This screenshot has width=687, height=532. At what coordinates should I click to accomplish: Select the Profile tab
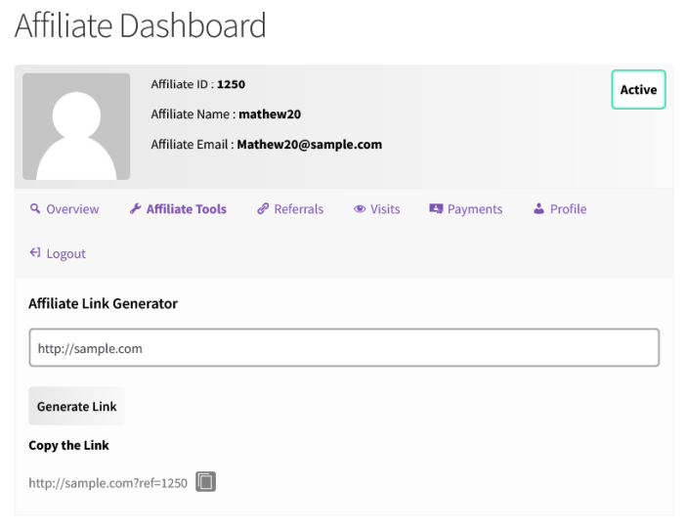[568, 209]
